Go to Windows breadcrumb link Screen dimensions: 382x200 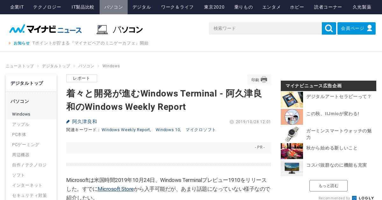tap(111, 66)
